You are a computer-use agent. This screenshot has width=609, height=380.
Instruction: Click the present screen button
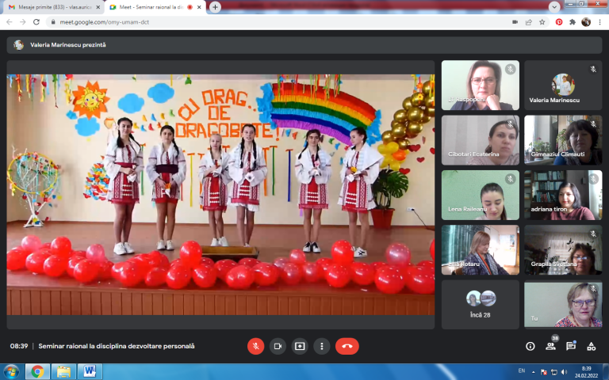pyautogui.click(x=300, y=346)
